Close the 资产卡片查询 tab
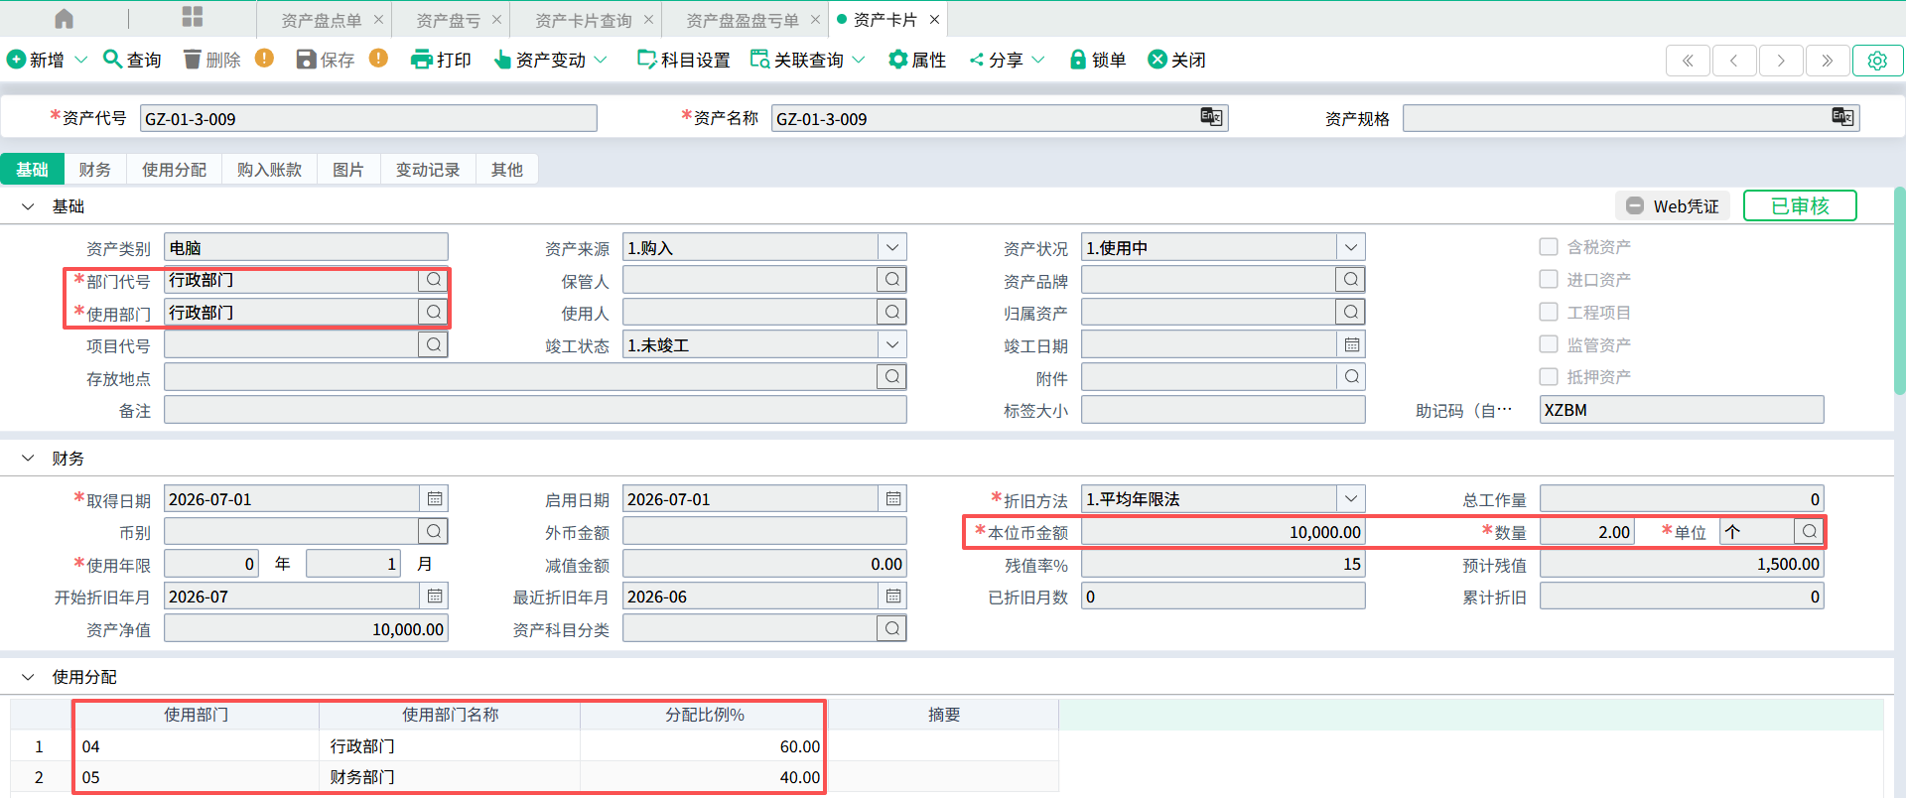 648,19
